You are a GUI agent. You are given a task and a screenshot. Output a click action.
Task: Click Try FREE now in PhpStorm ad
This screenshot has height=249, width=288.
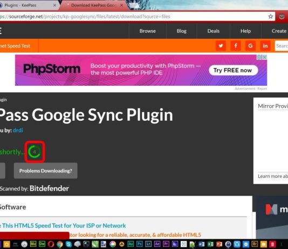[x=234, y=70]
